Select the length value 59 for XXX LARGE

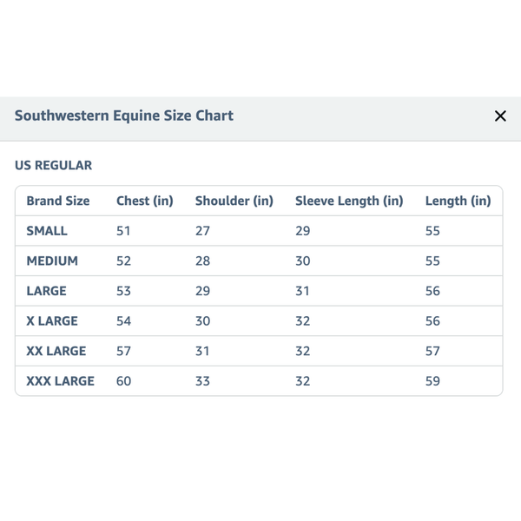click(x=432, y=380)
